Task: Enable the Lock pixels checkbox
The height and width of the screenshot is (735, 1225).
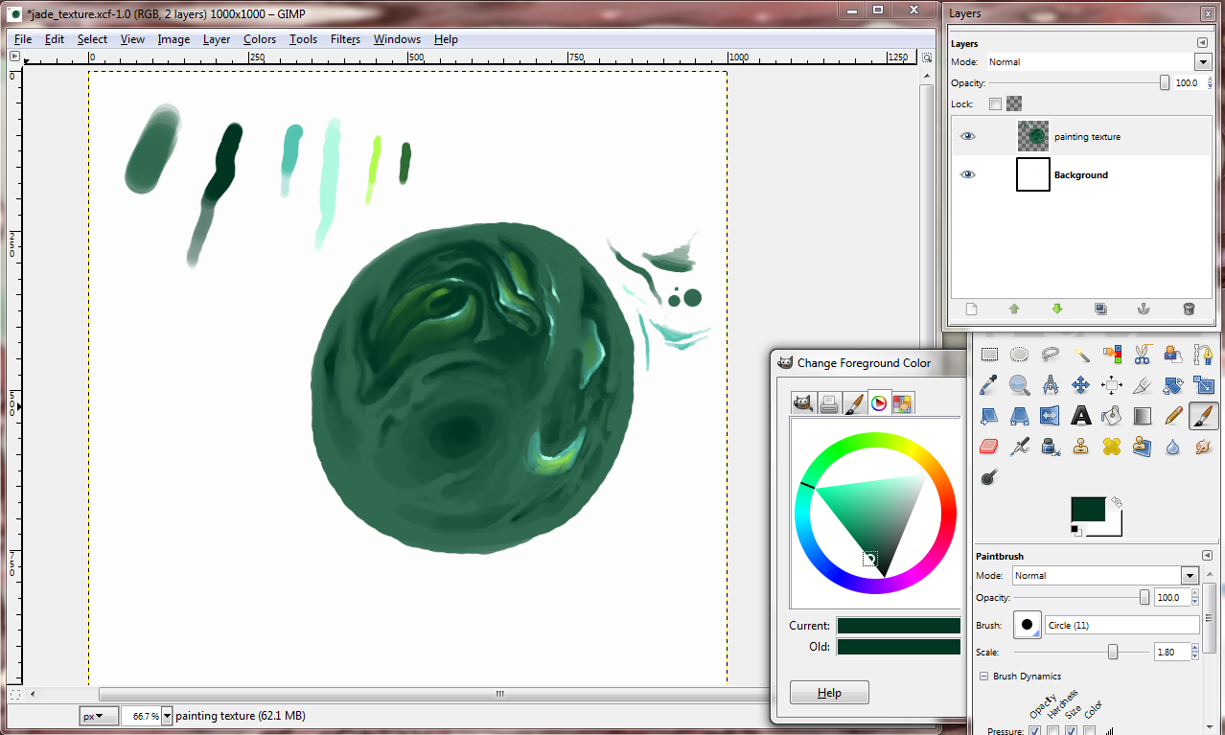Action: tap(995, 103)
